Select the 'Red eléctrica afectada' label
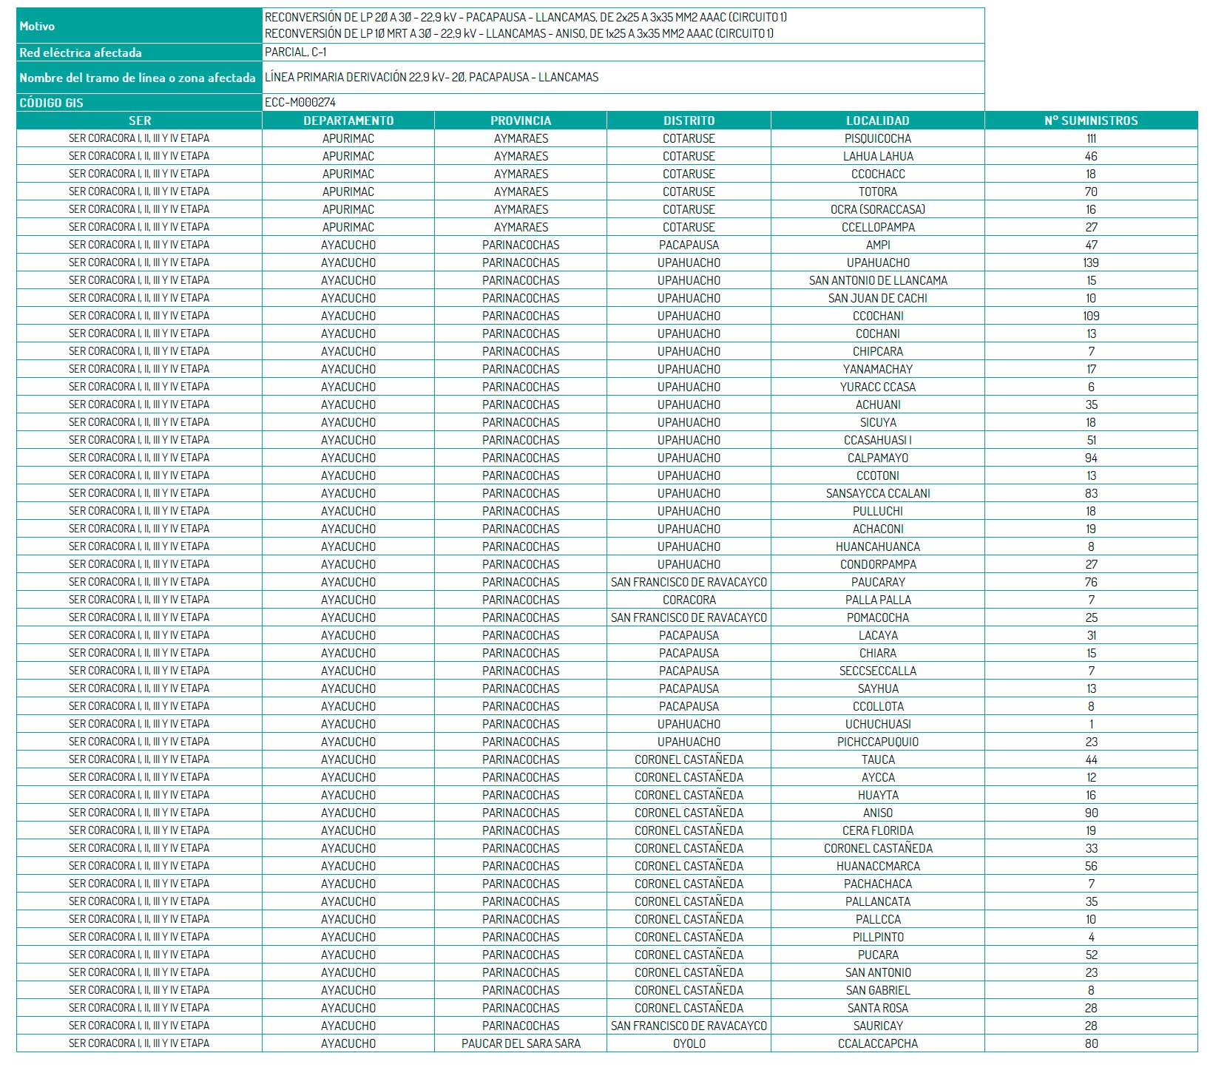This screenshot has height=1070, width=1213. [x=140, y=53]
